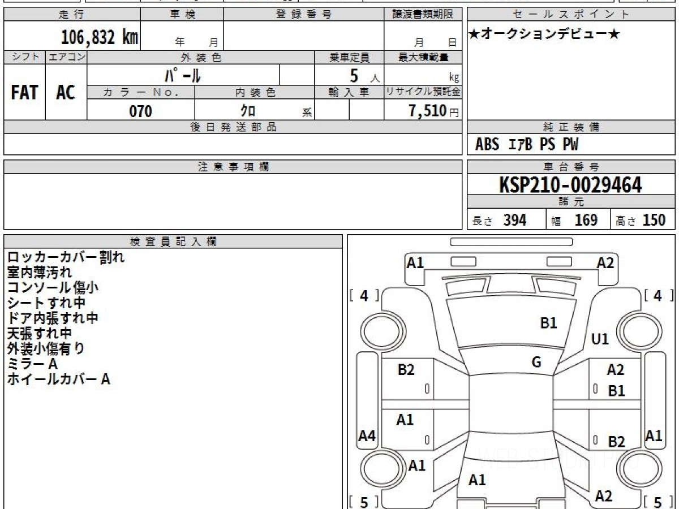679x509 pixels.
Task: Select the width value 幅 169
Action: 574,220
